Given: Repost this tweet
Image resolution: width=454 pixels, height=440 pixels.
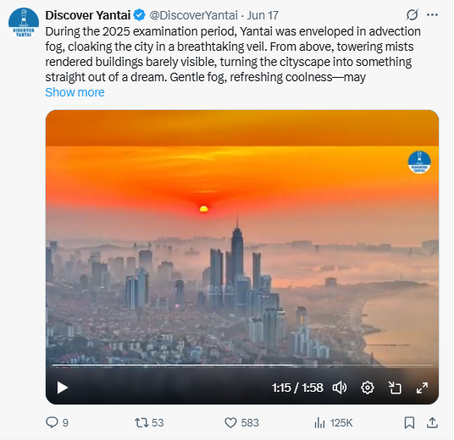Looking at the screenshot, I should (141, 422).
